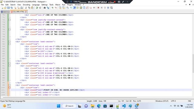Toggle INS insert mode in status bar
Screen dimensions: 194x109
click(189, 101)
